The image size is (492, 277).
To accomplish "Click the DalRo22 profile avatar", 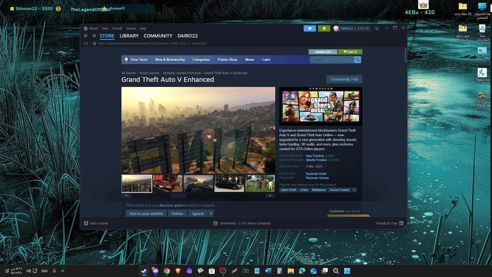I will [x=336, y=28].
